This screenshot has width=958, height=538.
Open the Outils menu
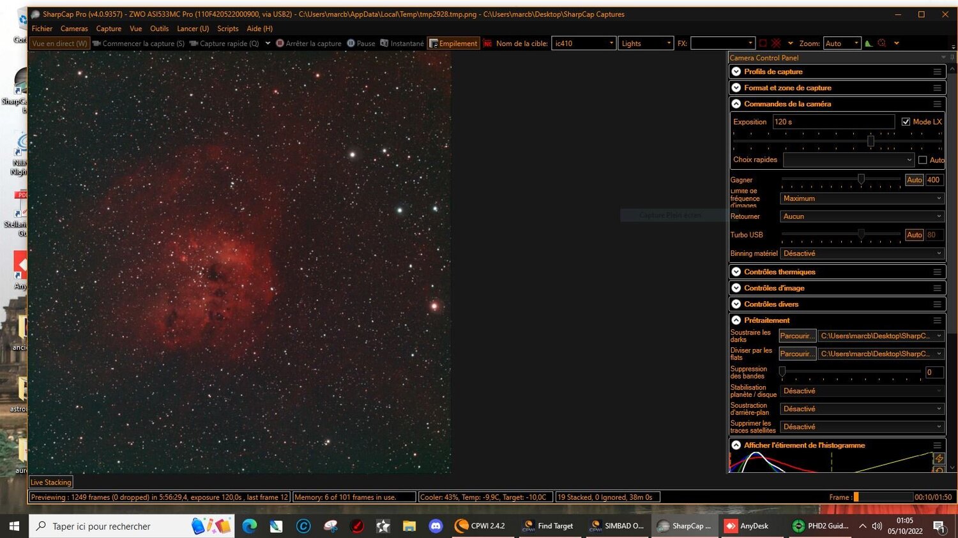(x=159, y=28)
